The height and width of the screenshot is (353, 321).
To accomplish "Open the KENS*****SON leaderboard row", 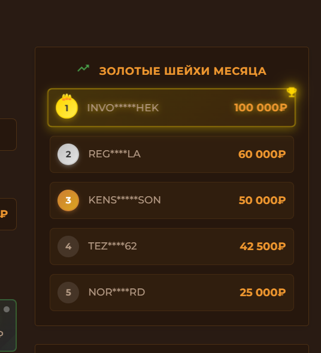I will pos(172,200).
